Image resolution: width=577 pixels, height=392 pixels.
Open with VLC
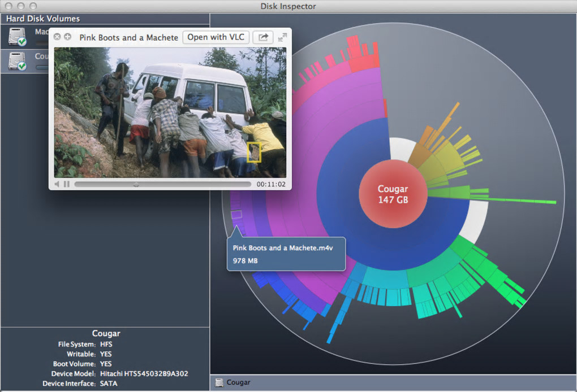click(216, 37)
